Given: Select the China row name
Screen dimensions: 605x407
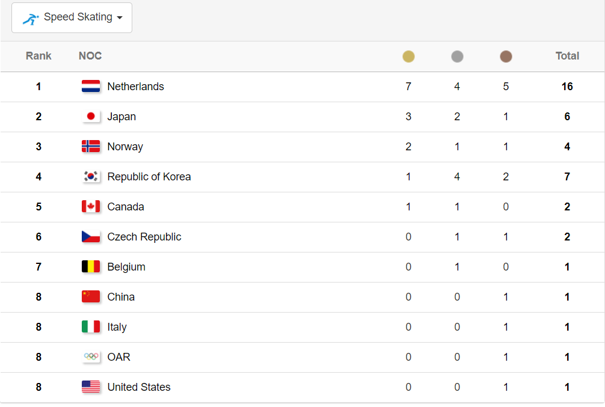Looking at the screenshot, I should point(121,297).
